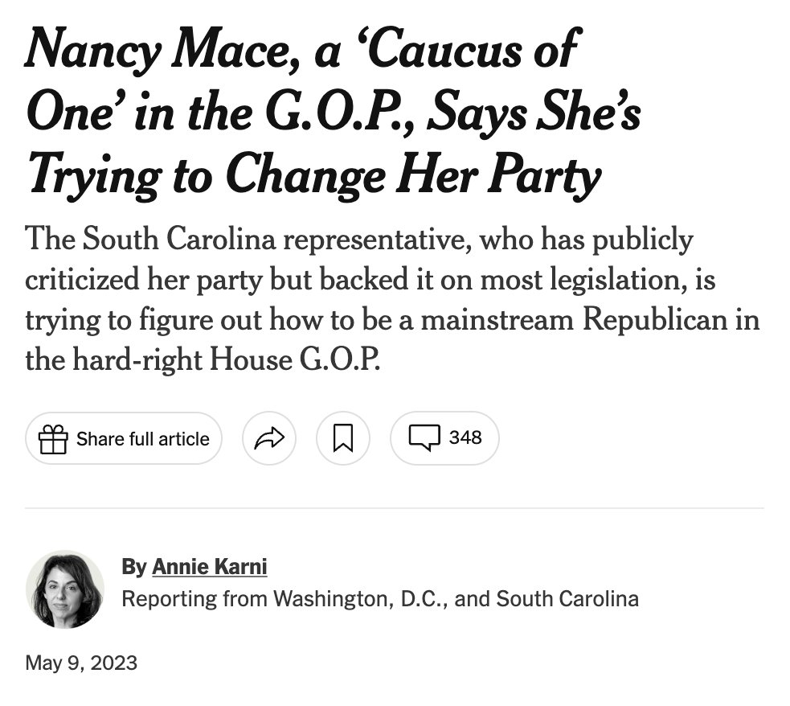The width and height of the screenshot is (790, 706).
Task: Click the word By before the author name
Action: coord(134,566)
